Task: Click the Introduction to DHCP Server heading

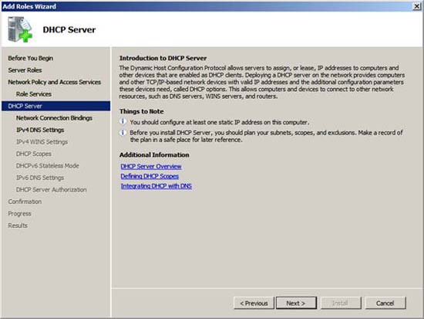Action: (x=163, y=58)
